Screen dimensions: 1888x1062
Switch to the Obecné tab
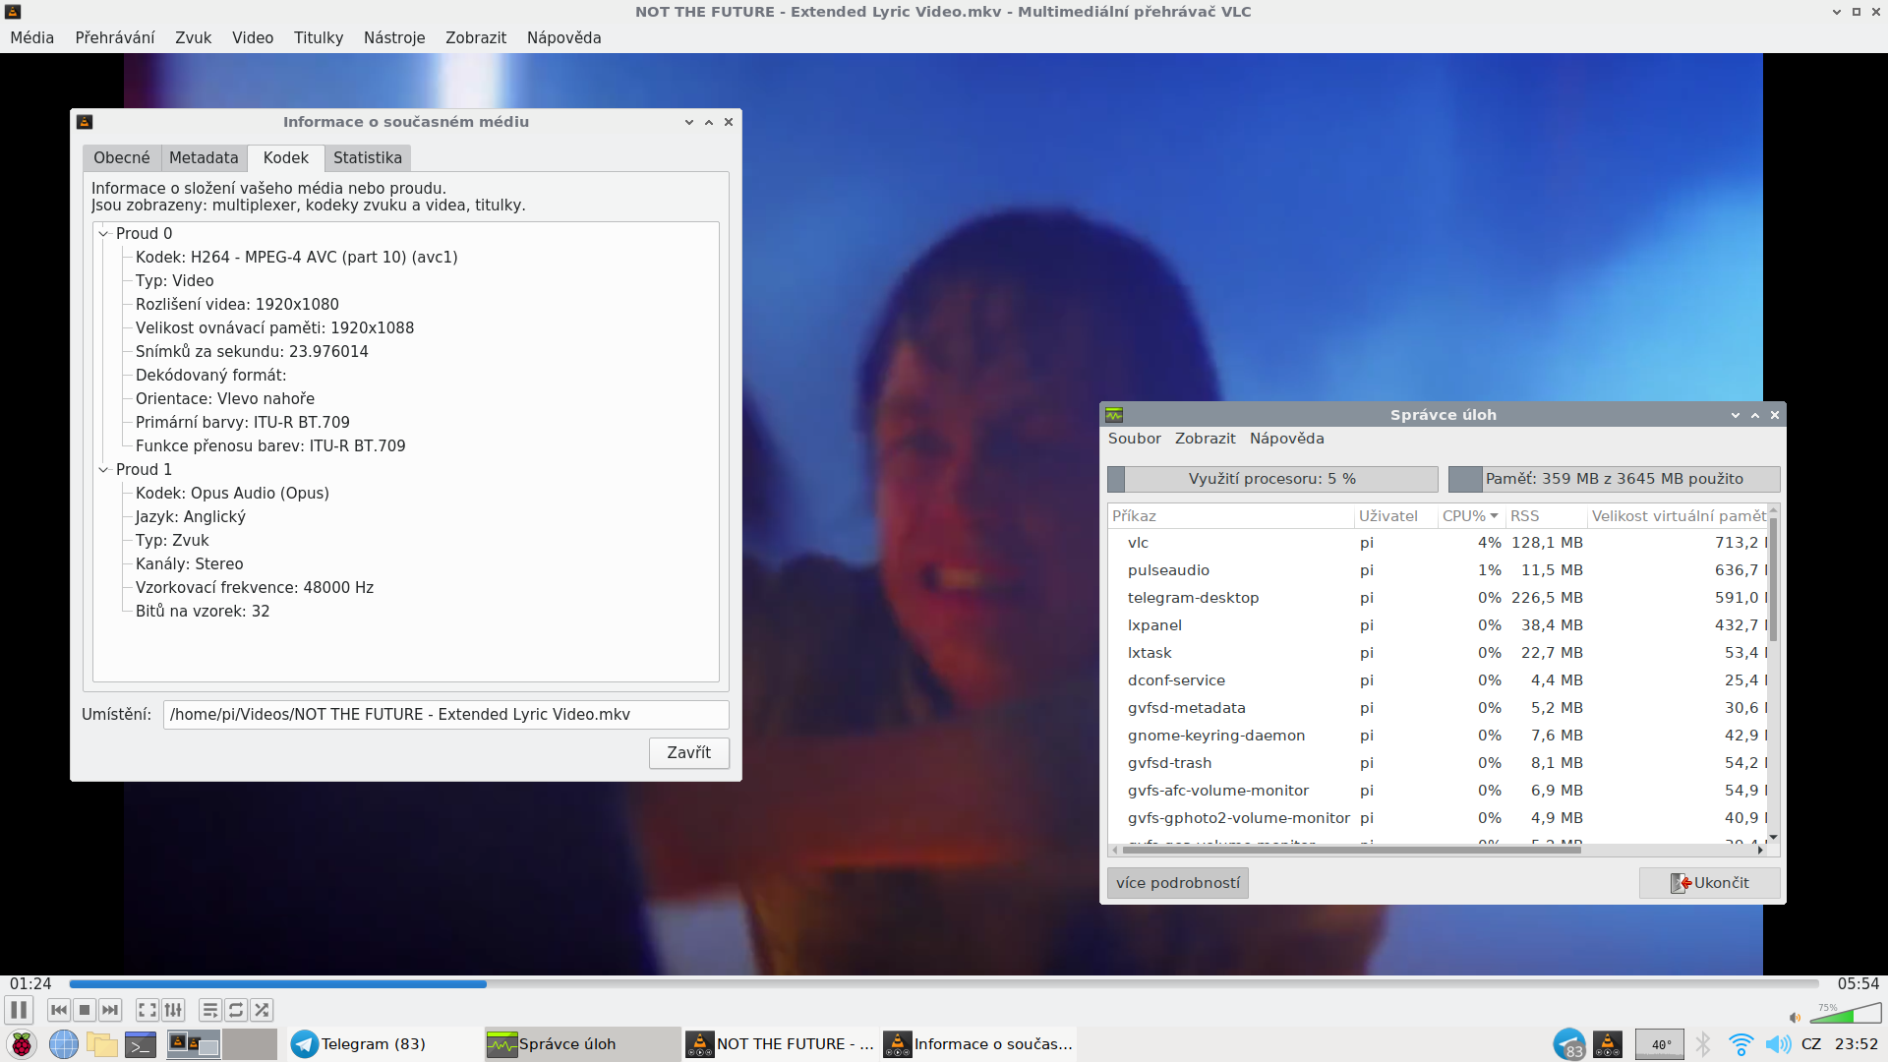[x=122, y=157]
